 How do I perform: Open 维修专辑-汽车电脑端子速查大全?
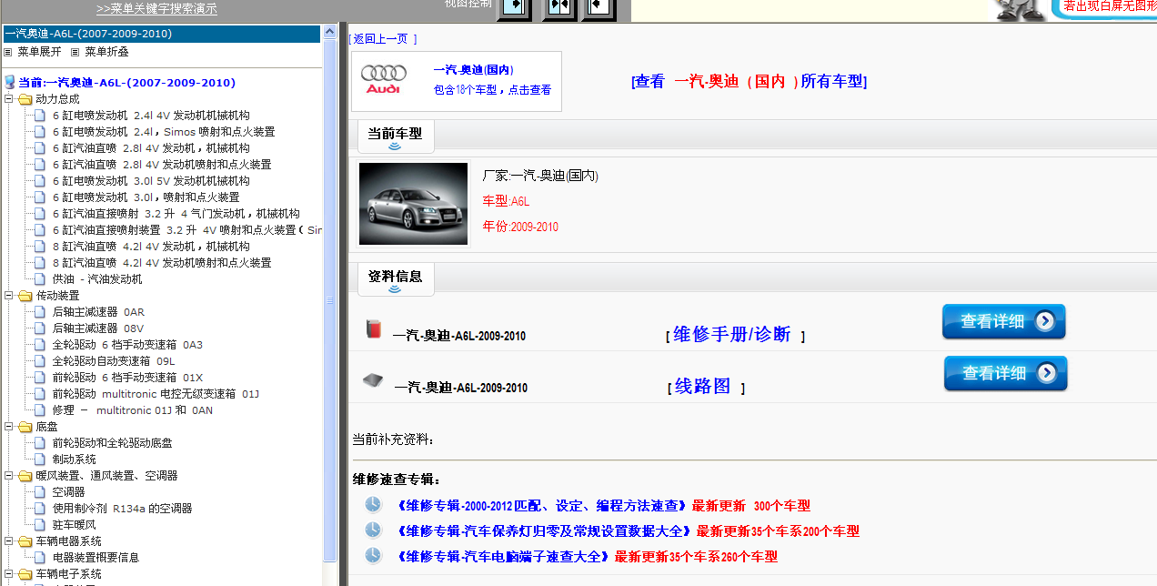505,556
